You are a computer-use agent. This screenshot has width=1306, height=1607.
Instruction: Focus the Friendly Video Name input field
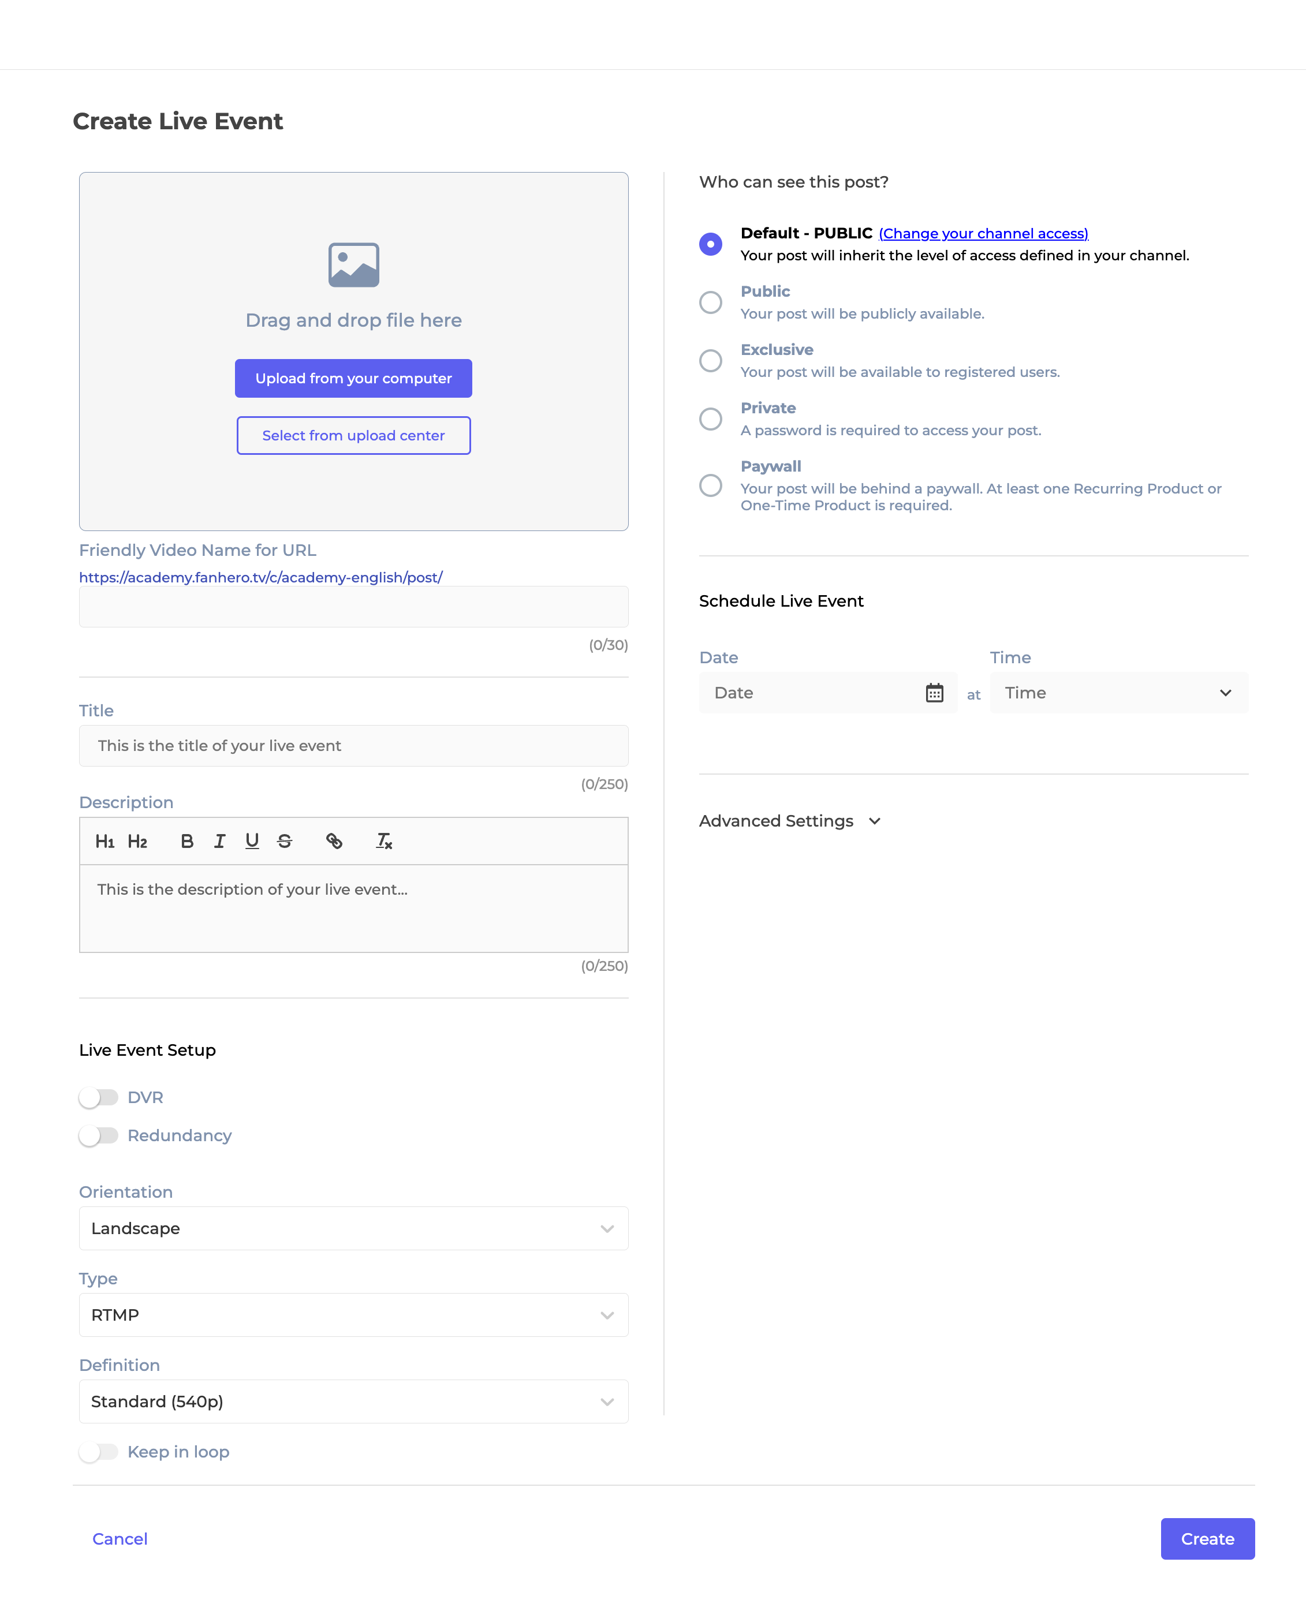tap(353, 607)
